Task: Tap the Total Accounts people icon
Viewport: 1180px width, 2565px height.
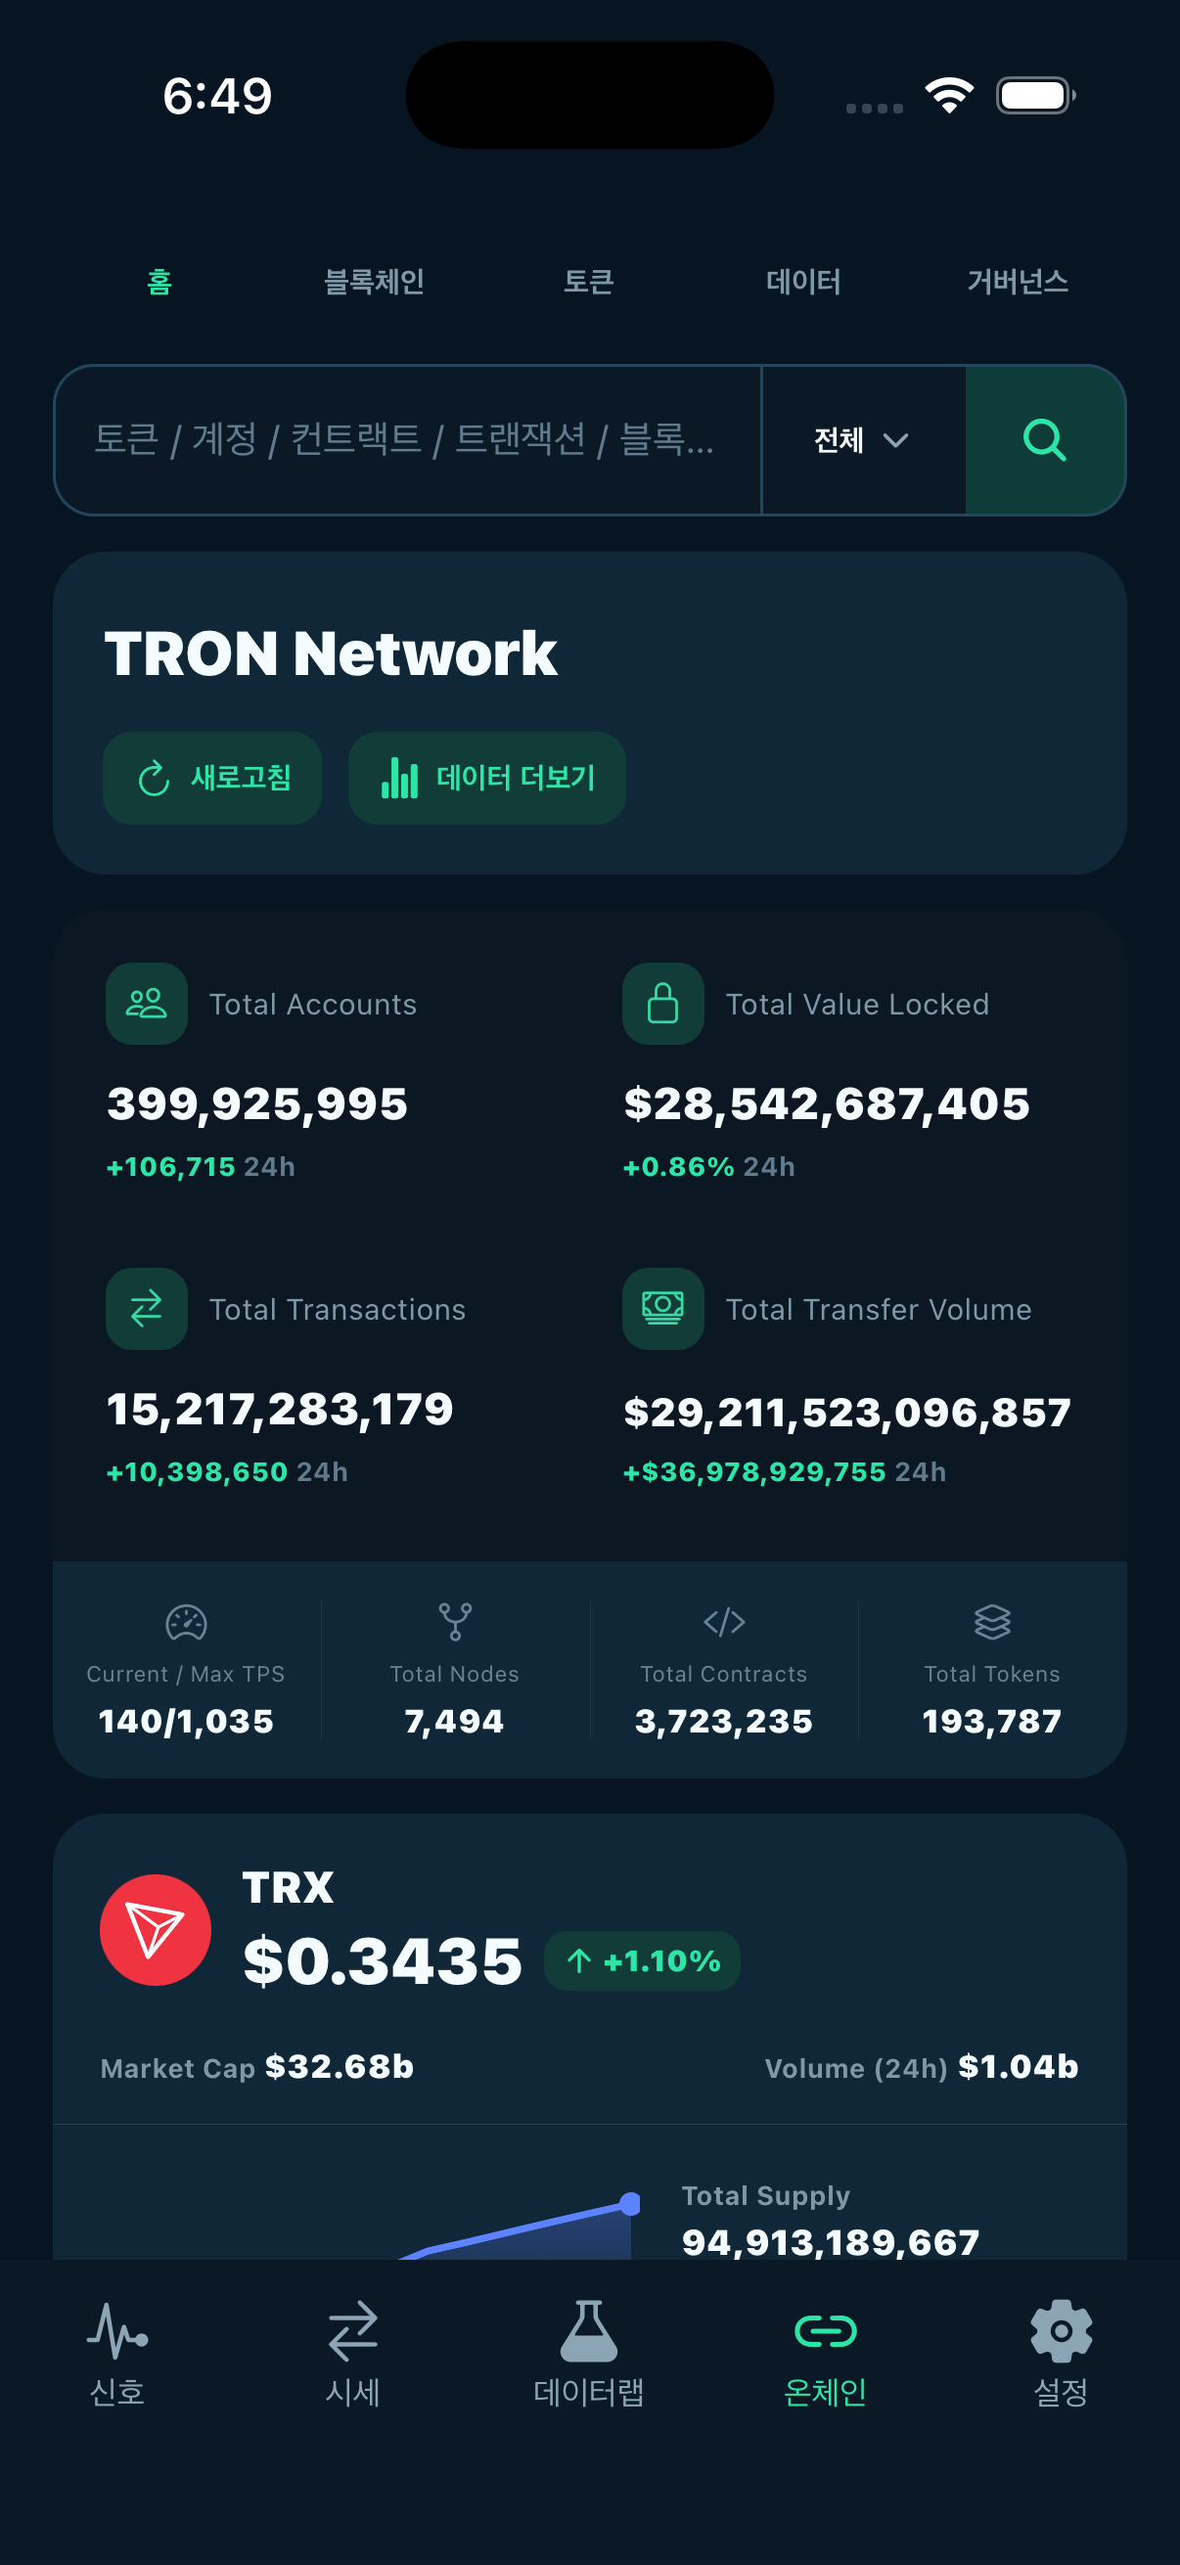Action: 147,1004
